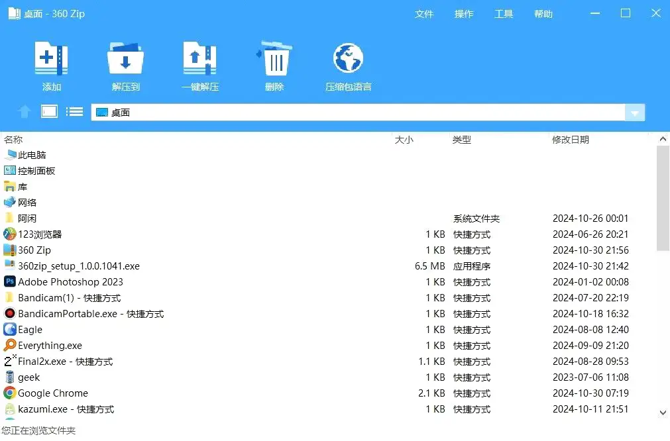Click the 一键解压 one-click extract icon
The width and height of the screenshot is (670, 441).
pyautogui.click(x=199, y=58)
